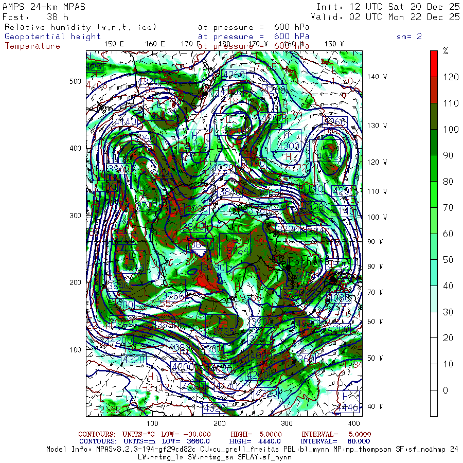This screenshot has height=463, width=463.
Task: Click the bottom axis tick label '400'
Action: coord(354,423)
